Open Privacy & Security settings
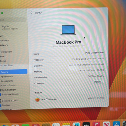This screenshot has height=126, width=126. pos(10,94)
